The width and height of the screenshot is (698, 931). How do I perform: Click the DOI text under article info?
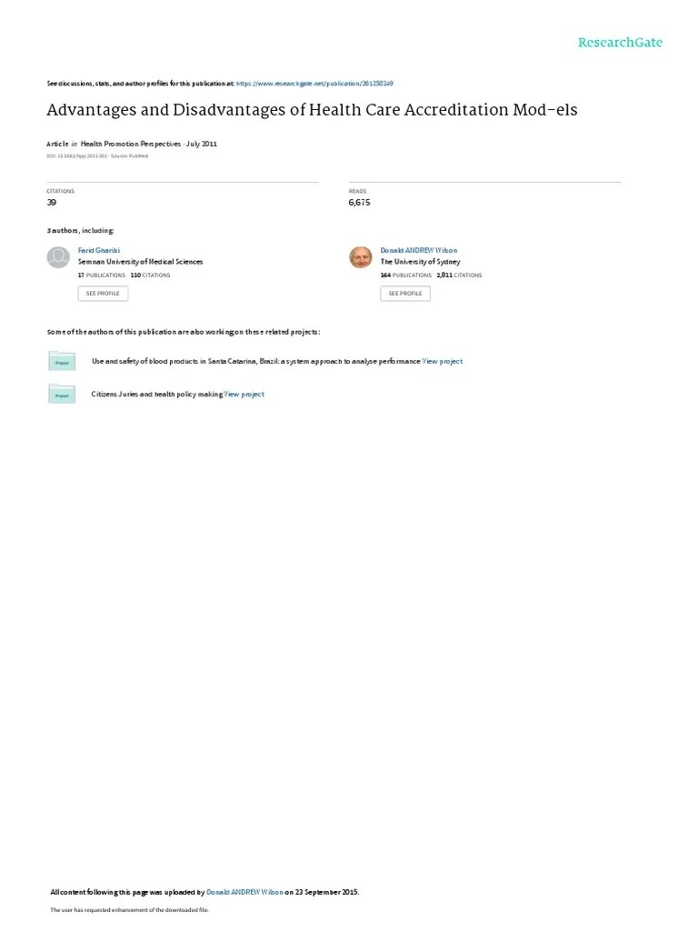(76, 156)
